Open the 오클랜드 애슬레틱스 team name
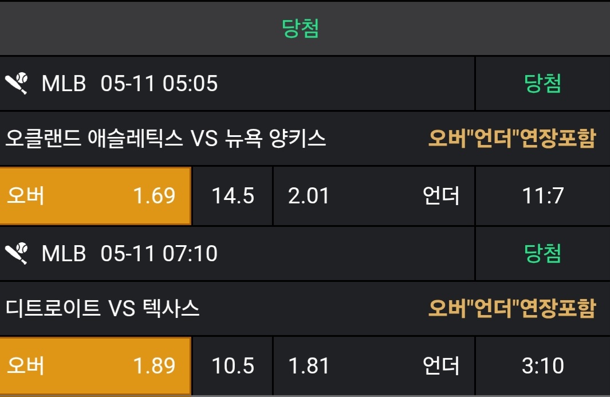Viewport: 610px width, 397px height. coord(95,138)
